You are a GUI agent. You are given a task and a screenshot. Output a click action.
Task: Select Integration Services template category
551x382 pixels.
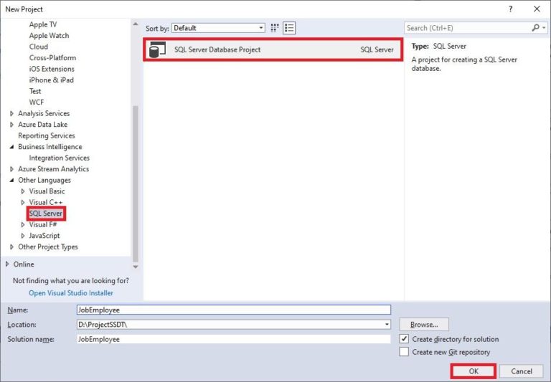point(59,158)
